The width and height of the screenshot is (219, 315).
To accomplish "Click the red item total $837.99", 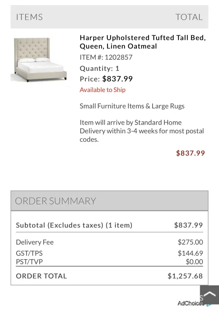I will [x=190, y=153].
